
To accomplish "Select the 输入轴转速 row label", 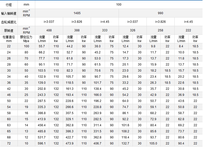I will (x=9, y=13).
